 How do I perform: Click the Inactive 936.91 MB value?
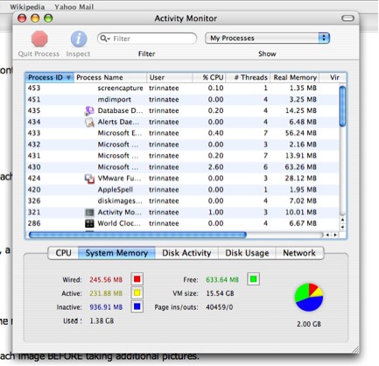(x=106, y=307)
